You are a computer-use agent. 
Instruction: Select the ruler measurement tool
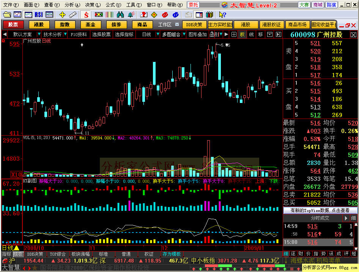click(x=73, y=15)
